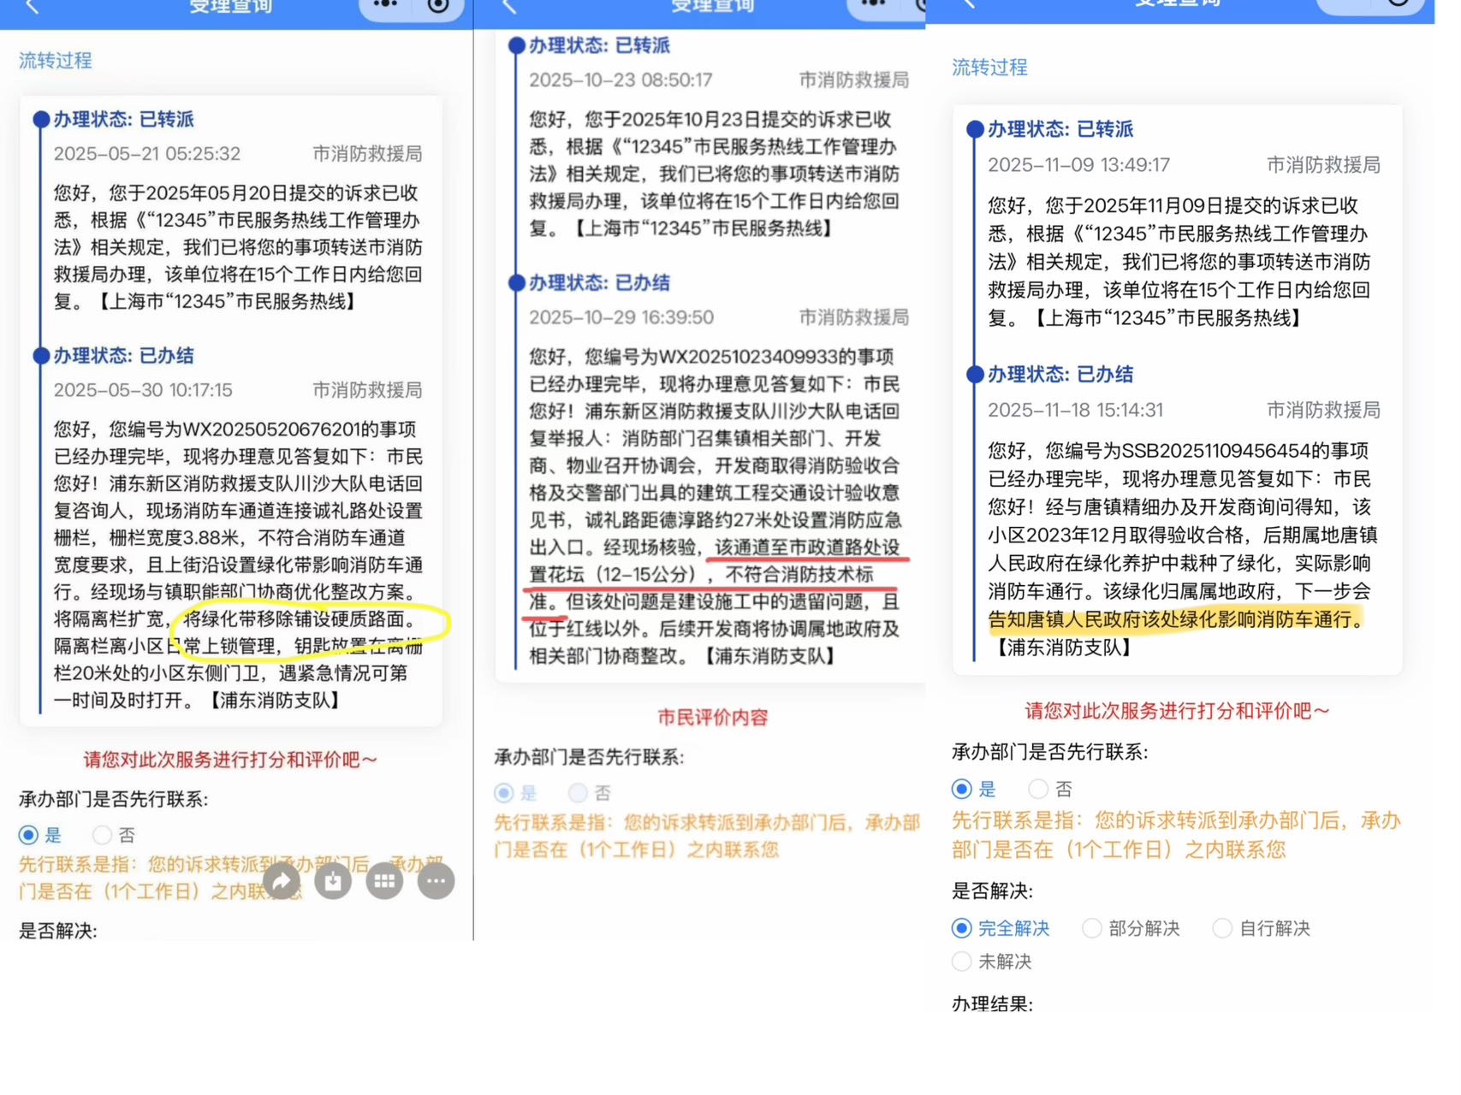Click the gray ellipsis more icon

coord(437,881)
